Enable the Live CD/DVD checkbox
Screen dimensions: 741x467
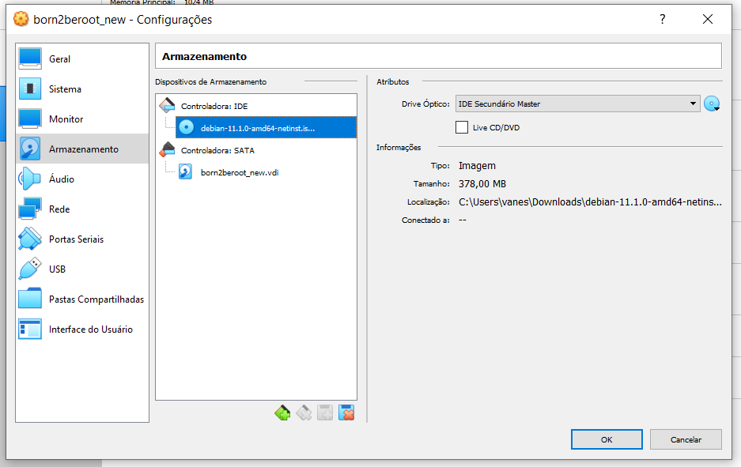click(462, 127)
